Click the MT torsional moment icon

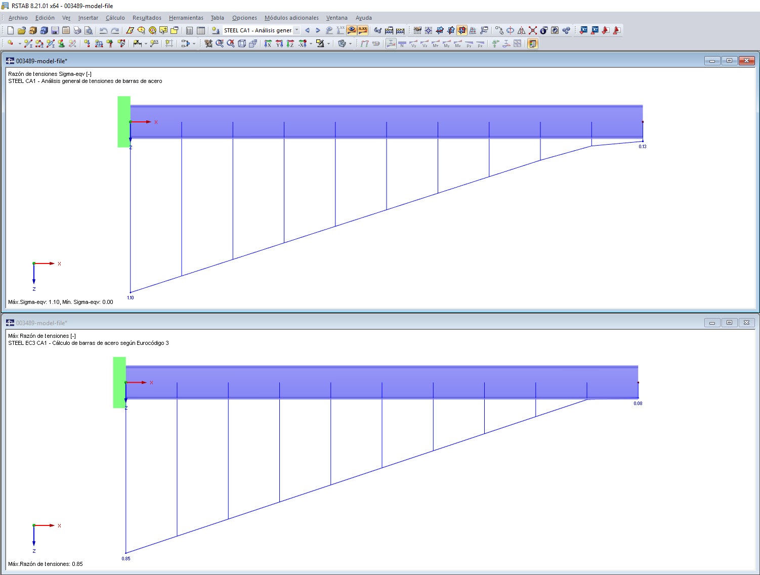click(x=436, y=43)
